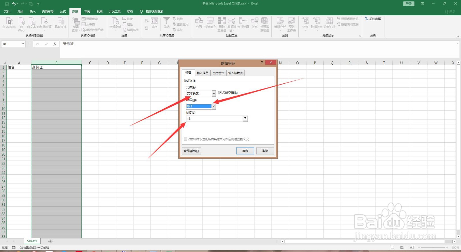Expand the 模拟分析 what-if dropdown
Viewport: 461px width, 252px height.
[280, 30]
